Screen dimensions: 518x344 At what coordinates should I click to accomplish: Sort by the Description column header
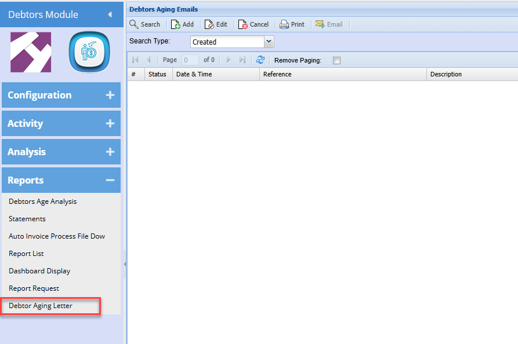tap(472, 74)
